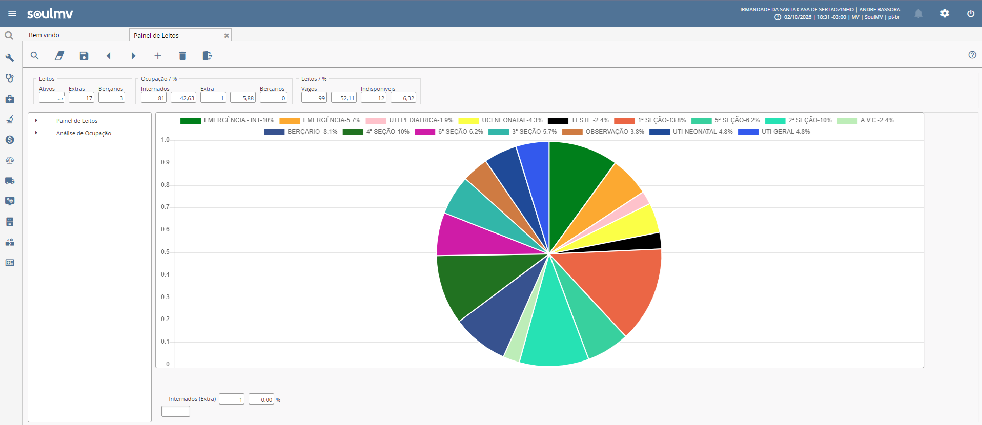Viewport: 982px width, 425px height.
Task: Select Análise de Ocupação tree item
Action: [x=84, y=133]
